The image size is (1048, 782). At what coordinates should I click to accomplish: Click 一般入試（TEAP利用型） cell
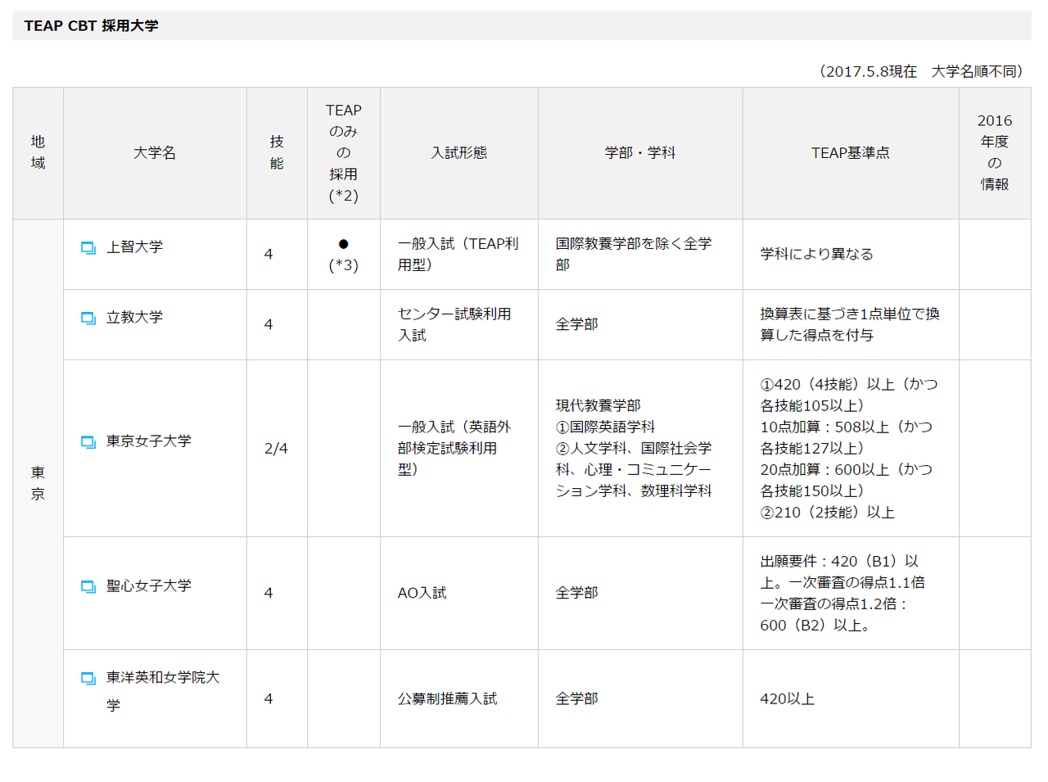459,255
